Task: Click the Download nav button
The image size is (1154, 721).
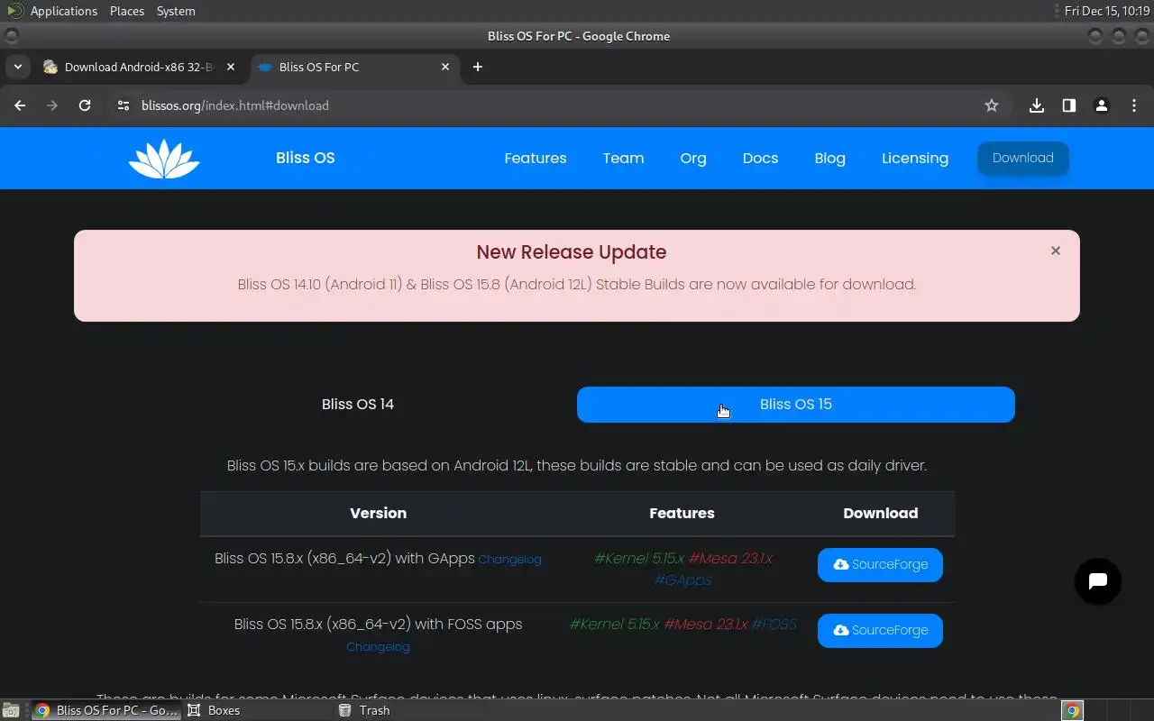Action: [1023, 158]
